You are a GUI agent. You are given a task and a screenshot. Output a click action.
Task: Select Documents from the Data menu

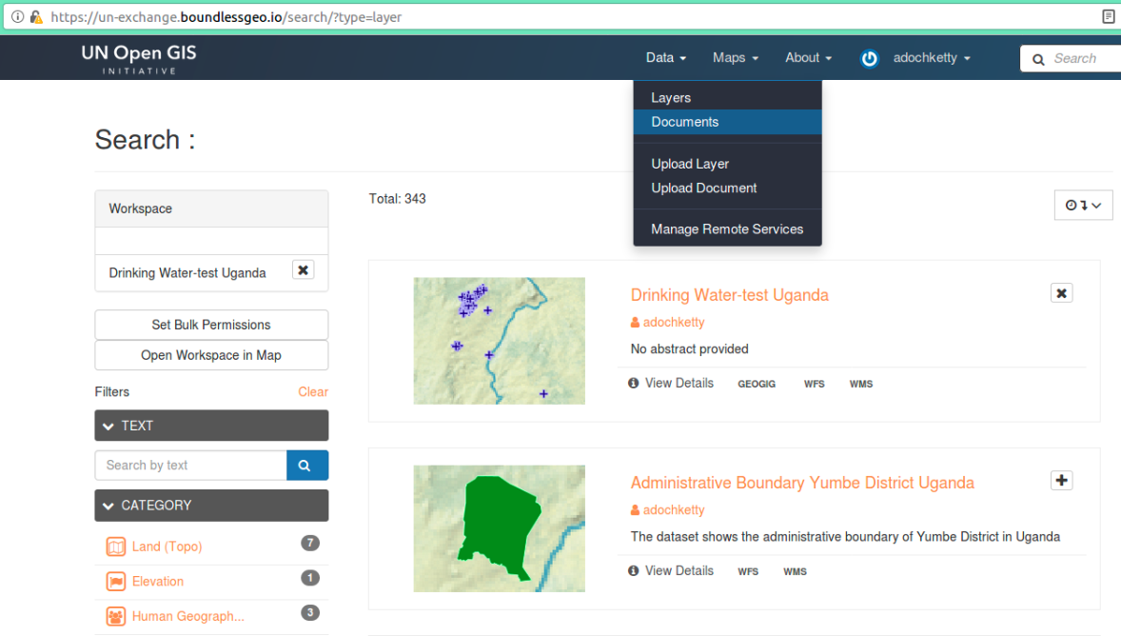(685, 122)
